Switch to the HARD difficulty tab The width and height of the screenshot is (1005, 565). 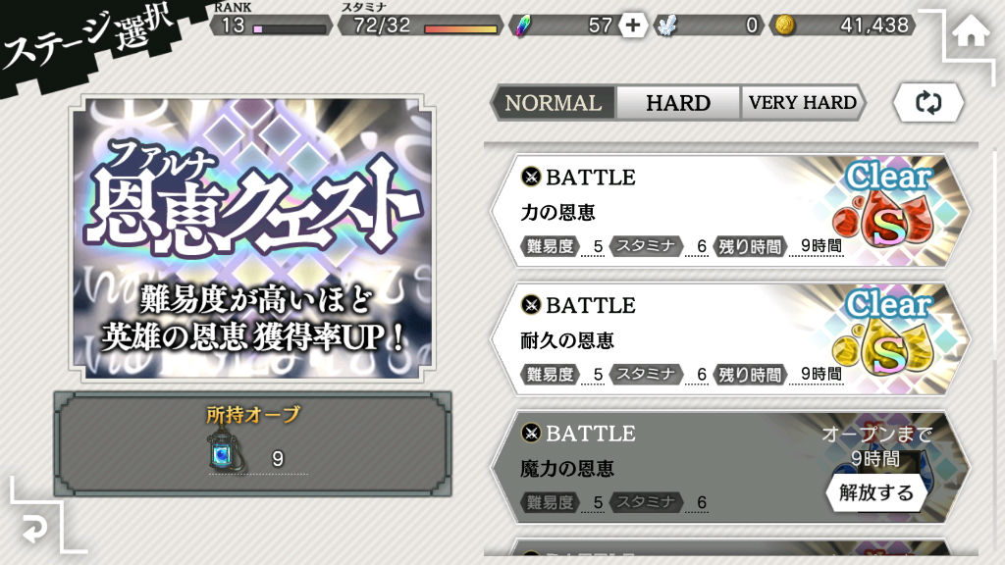pyautogui.click(x=677, y=102)
